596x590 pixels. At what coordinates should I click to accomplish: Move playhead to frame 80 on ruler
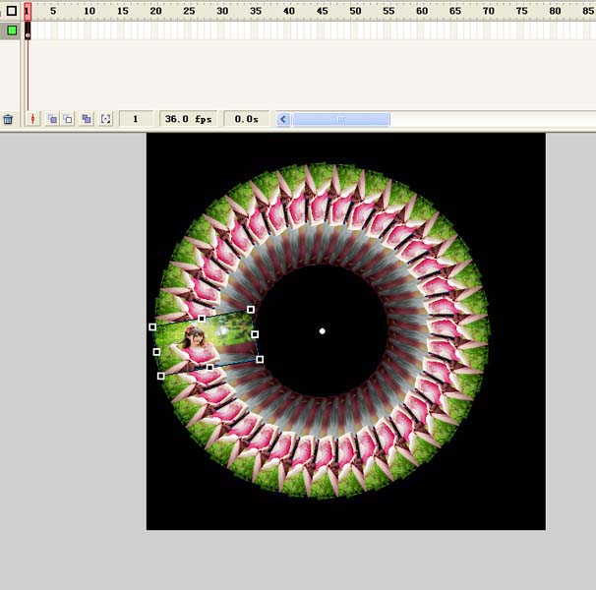(x=555, y=11)
